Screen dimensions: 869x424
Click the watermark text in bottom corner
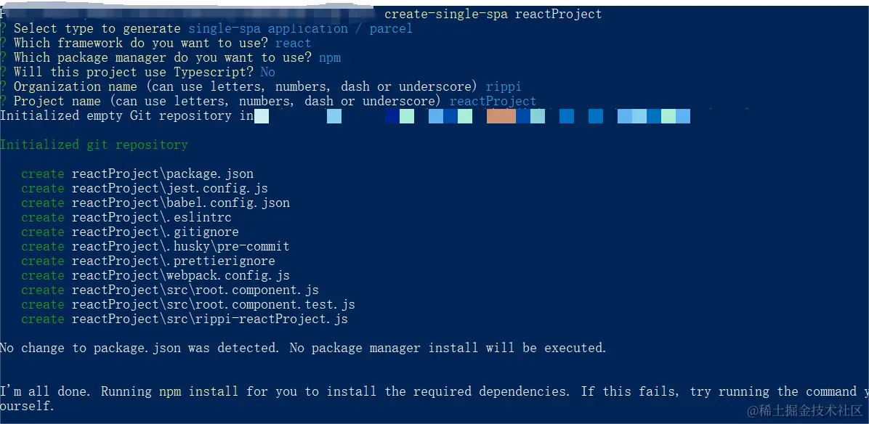(x=805, y=410)
